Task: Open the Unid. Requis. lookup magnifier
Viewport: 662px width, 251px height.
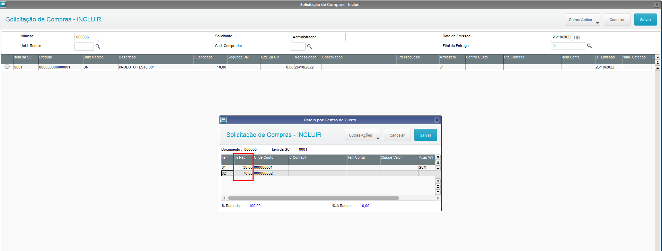Action: coord(98,46)
